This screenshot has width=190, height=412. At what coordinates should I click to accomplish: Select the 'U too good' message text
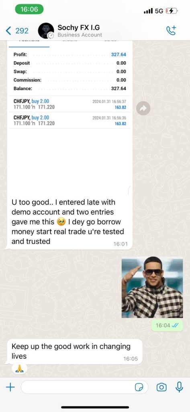click(68, 222)
